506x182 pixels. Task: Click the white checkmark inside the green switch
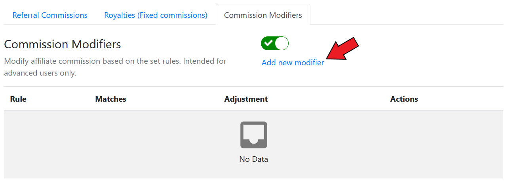[268, 43]
